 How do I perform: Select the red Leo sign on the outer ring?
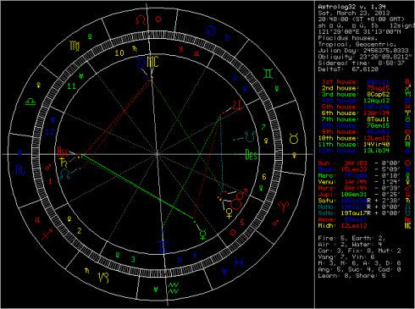point(141,20)
